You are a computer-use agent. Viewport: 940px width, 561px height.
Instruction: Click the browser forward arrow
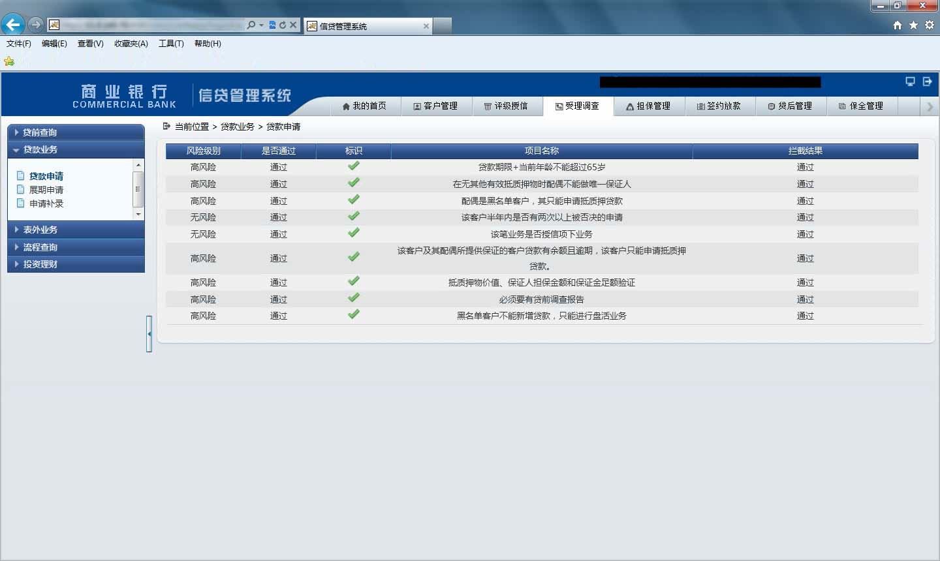click(x=36, y=25)
